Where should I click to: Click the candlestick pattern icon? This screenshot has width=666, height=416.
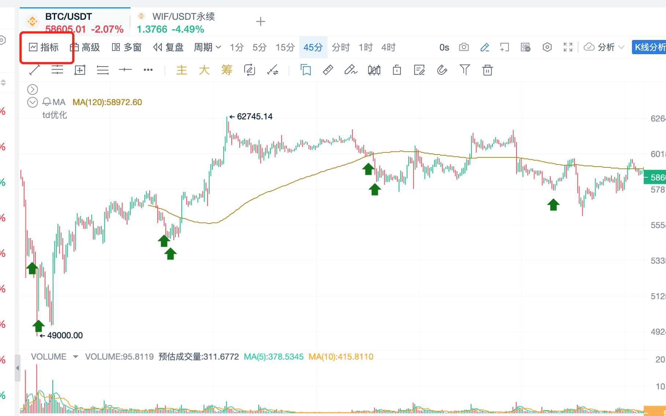pos(374,70)
